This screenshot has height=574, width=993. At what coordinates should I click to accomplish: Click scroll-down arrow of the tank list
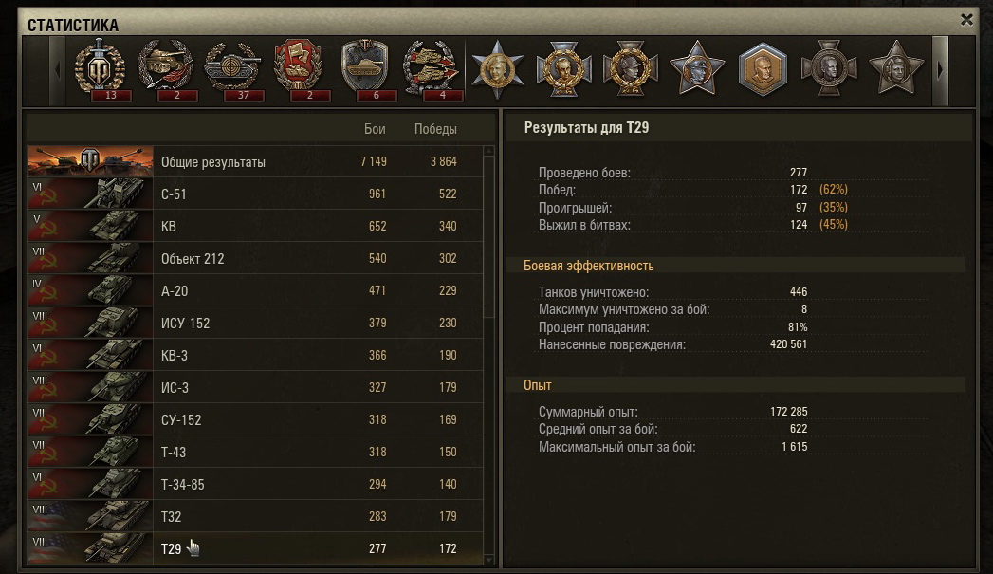488,560
